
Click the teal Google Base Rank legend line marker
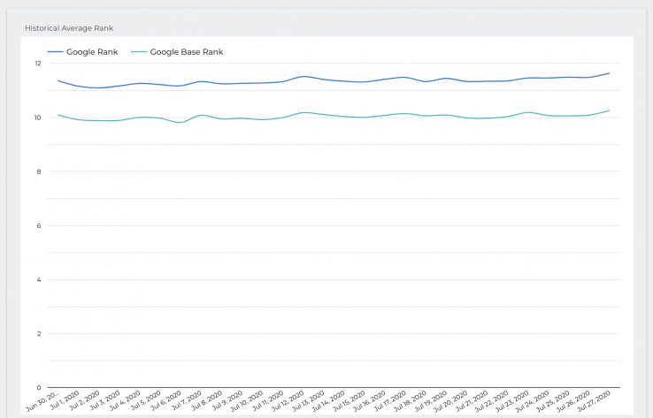point(139,52)
